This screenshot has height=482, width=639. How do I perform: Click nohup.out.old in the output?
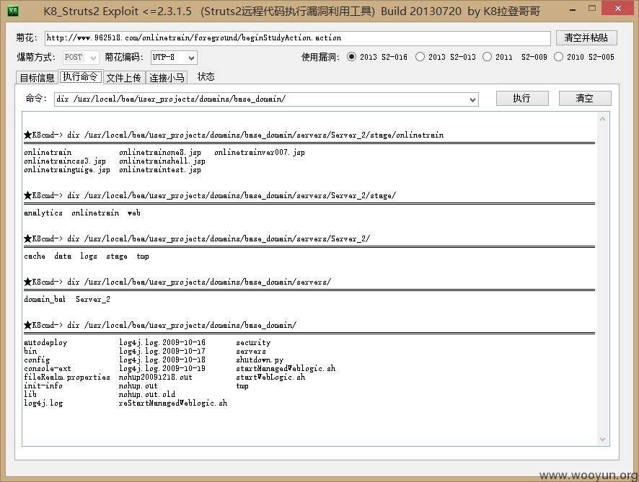click(146, 395)
